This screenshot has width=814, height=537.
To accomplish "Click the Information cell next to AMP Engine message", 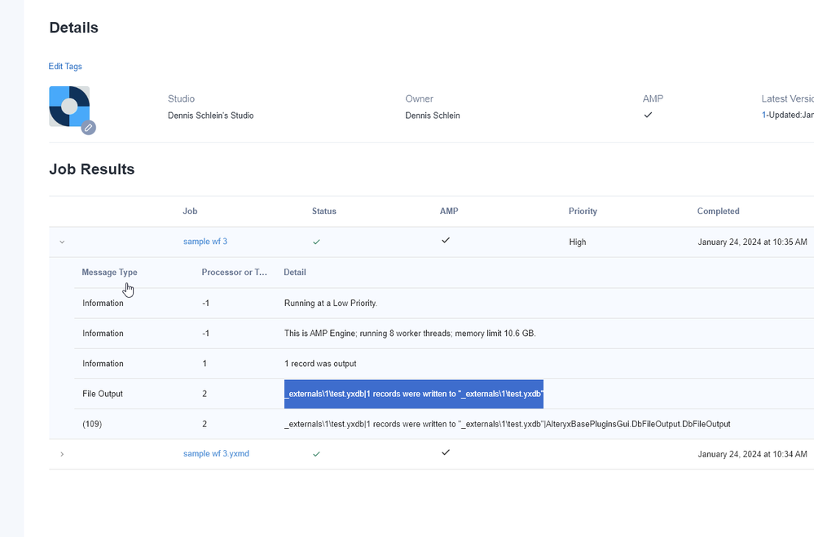I will point(103,334).
